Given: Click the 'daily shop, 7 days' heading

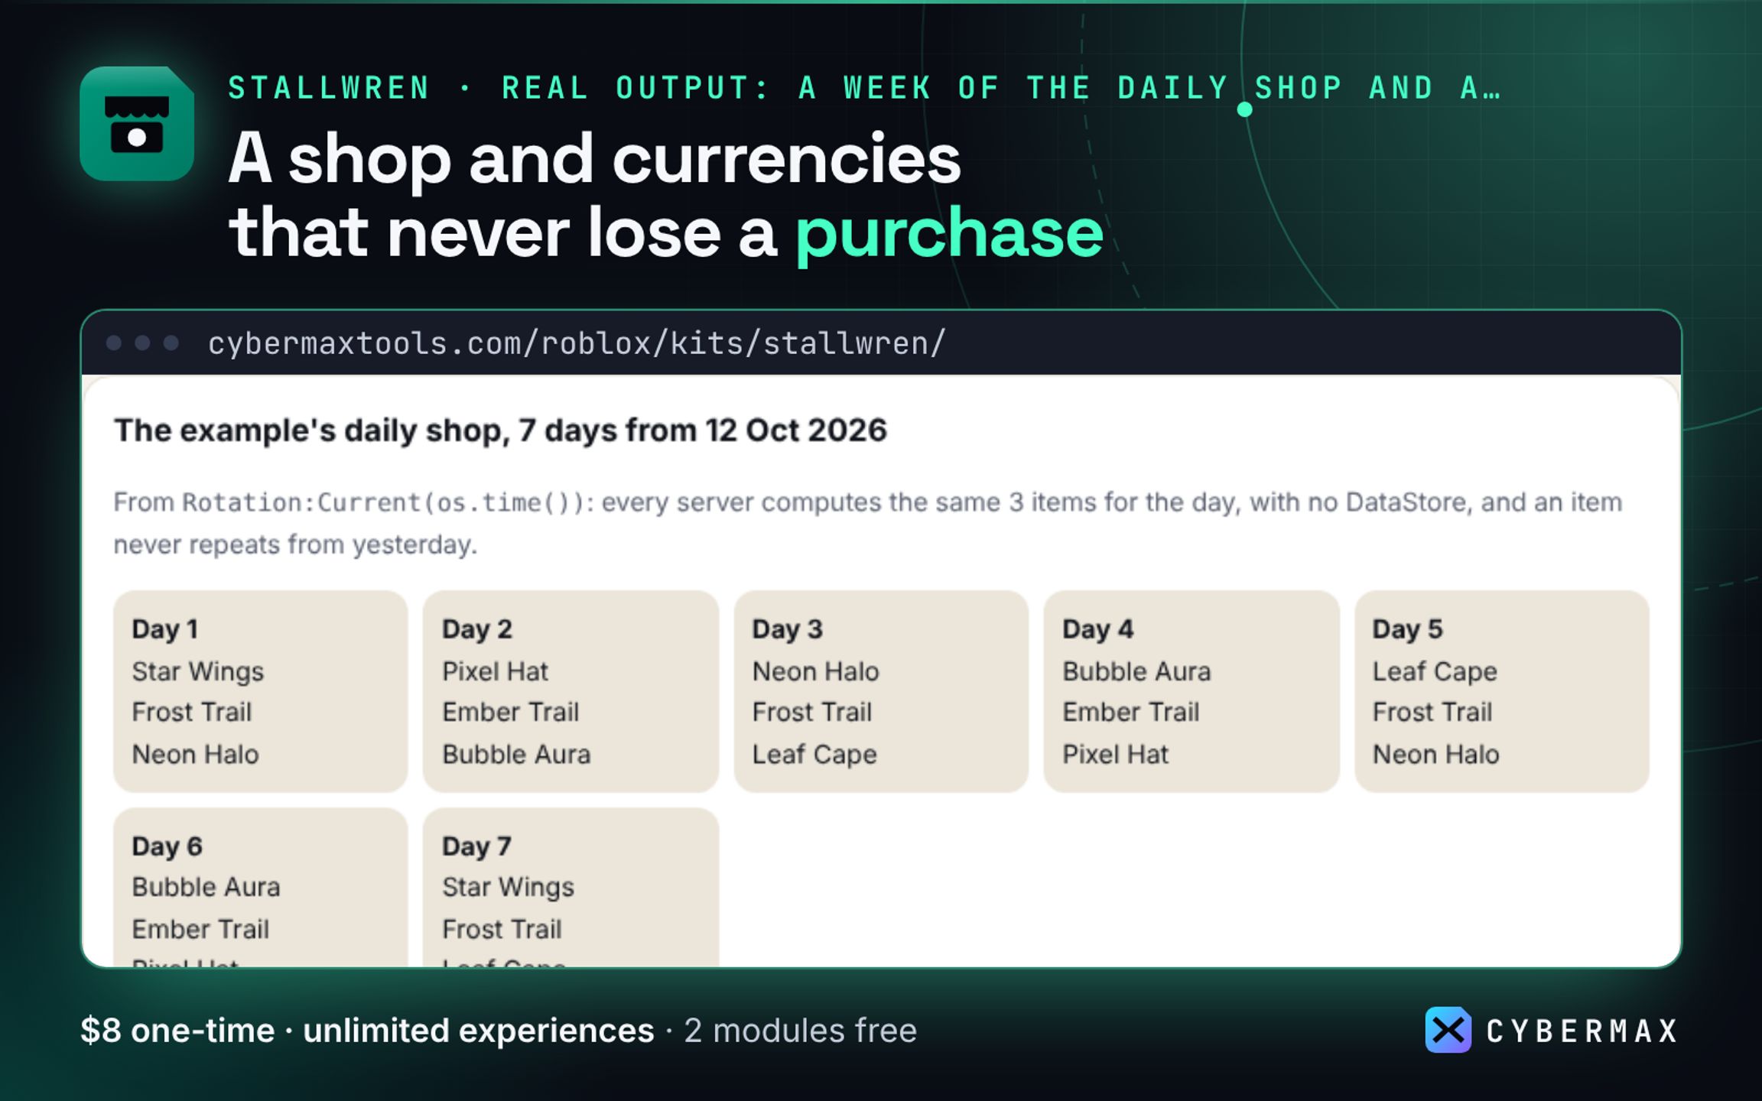Looking at the screenshot, I should point(500,430).
